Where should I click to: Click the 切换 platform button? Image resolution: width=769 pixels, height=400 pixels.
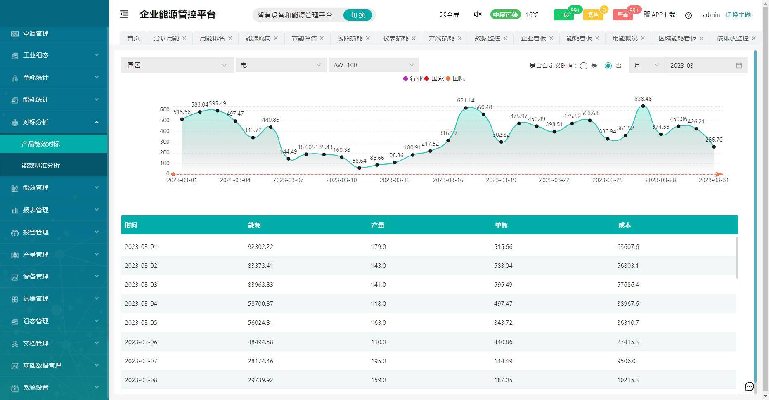pyautogui.click(x=358, y=15)
